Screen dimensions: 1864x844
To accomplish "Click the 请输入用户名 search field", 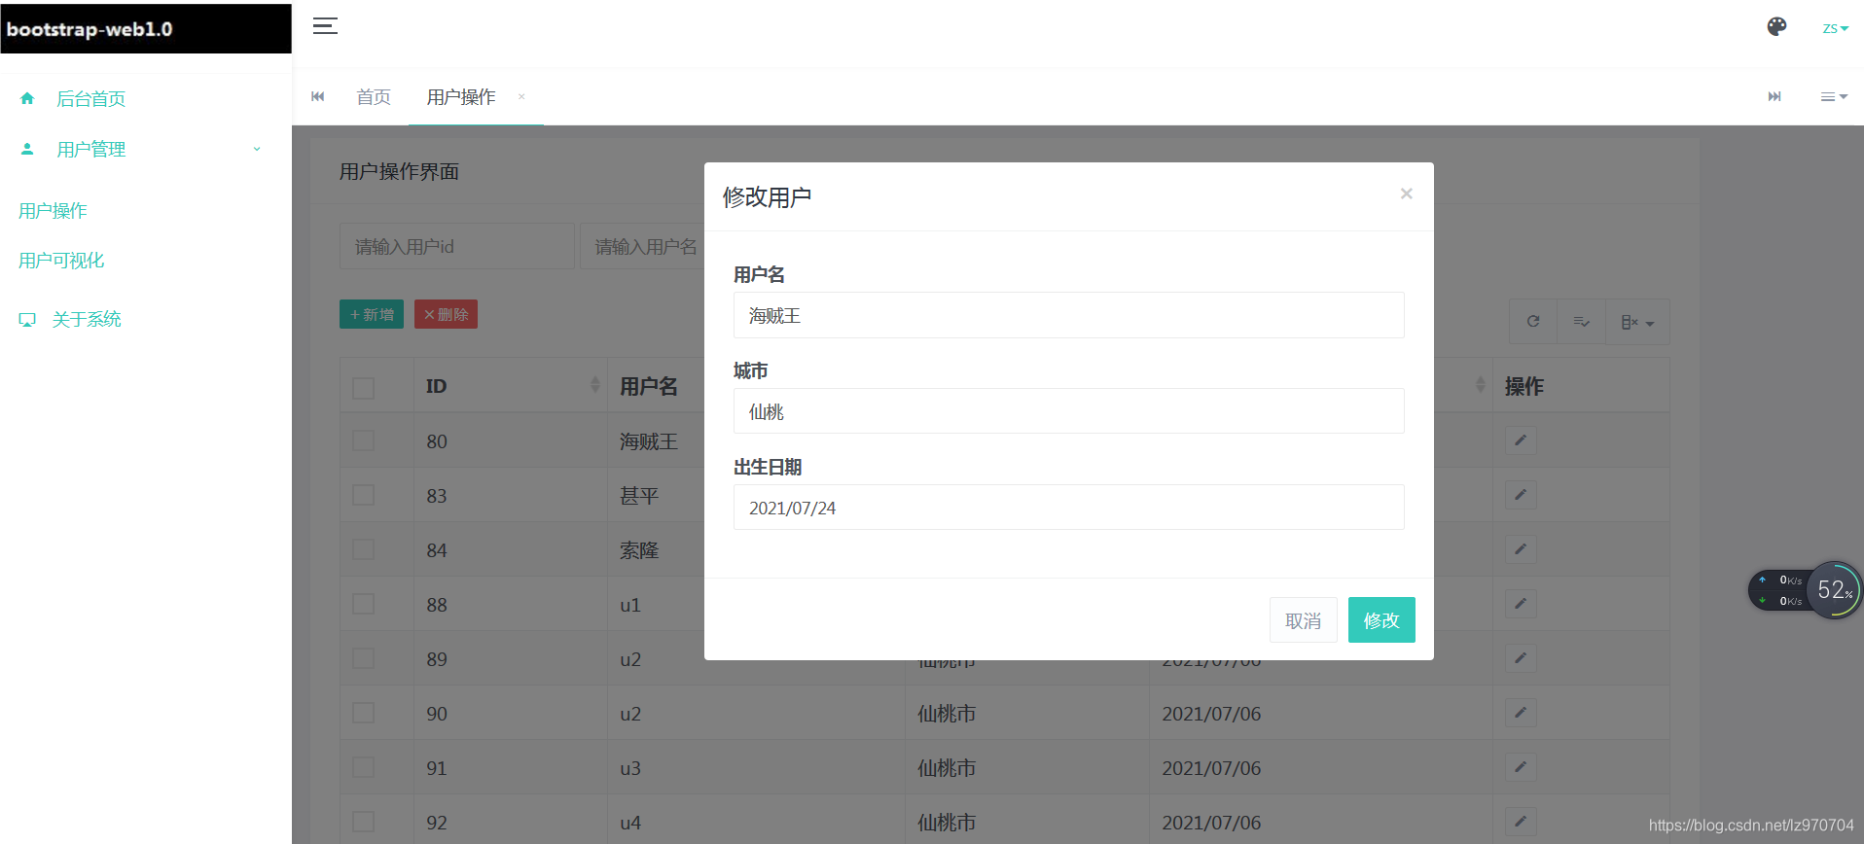I will [643, 246].
